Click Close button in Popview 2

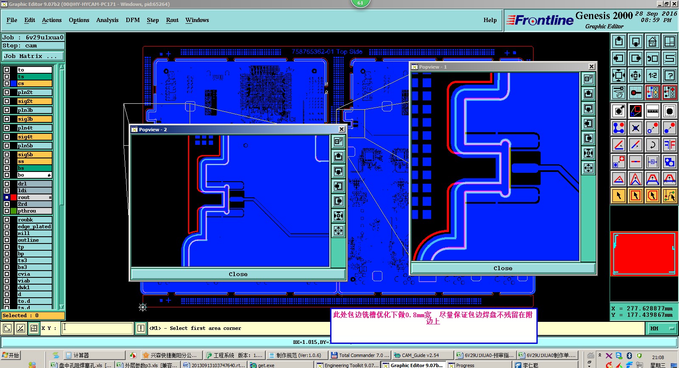point(238,274)
